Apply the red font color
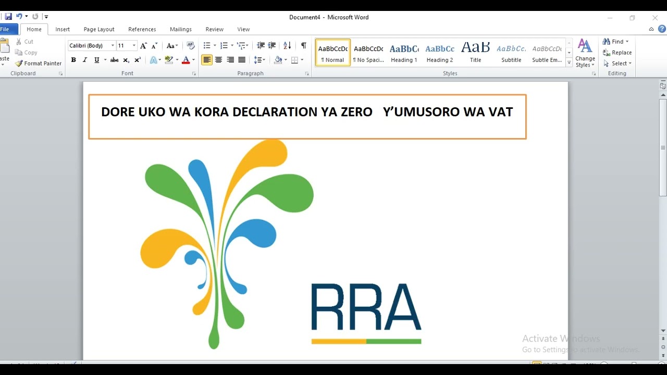667x375 pixels. point(186,60)
